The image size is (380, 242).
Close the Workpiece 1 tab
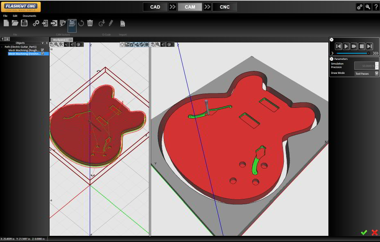(x=71, y=40)
